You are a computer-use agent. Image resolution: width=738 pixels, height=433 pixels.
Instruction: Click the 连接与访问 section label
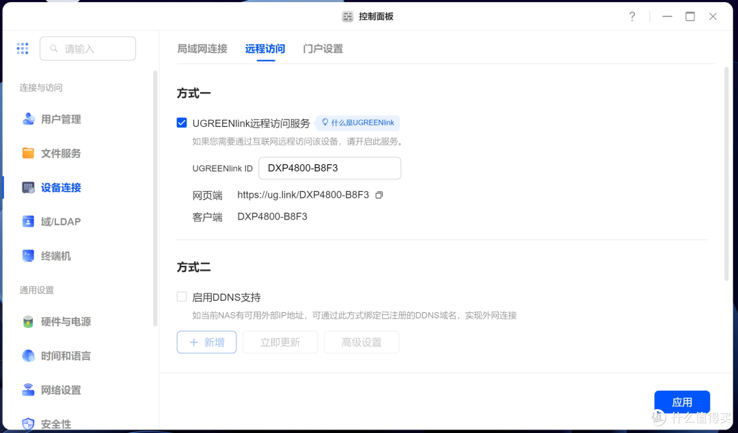[x=41, y=87]
